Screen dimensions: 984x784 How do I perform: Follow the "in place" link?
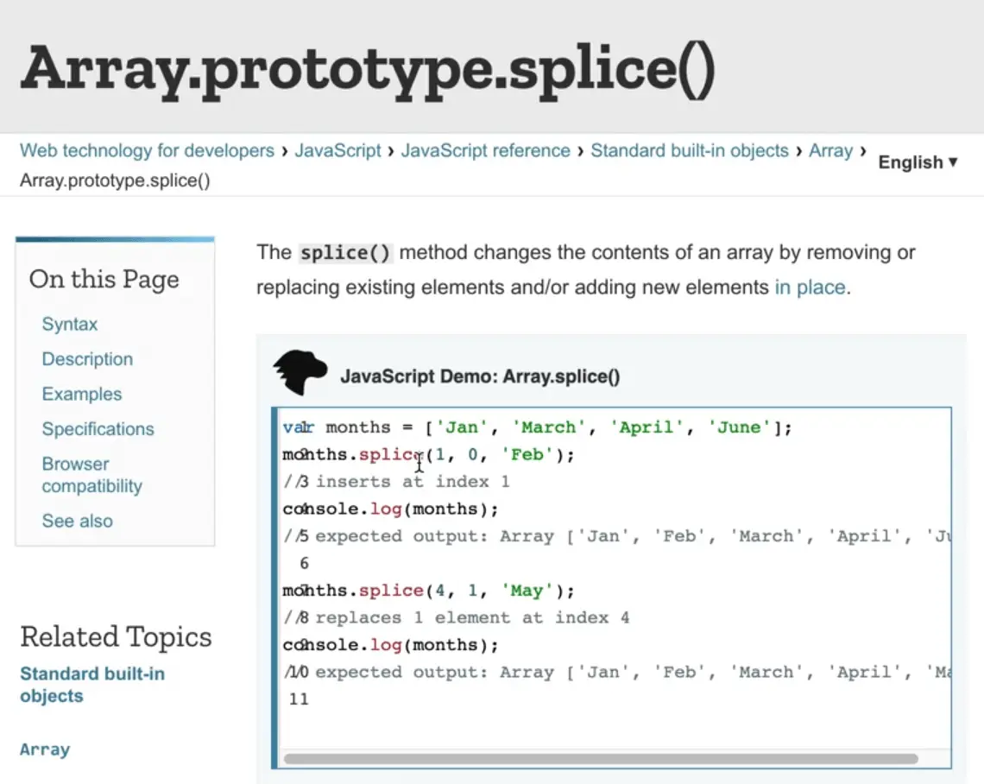(x=810, y=288)
